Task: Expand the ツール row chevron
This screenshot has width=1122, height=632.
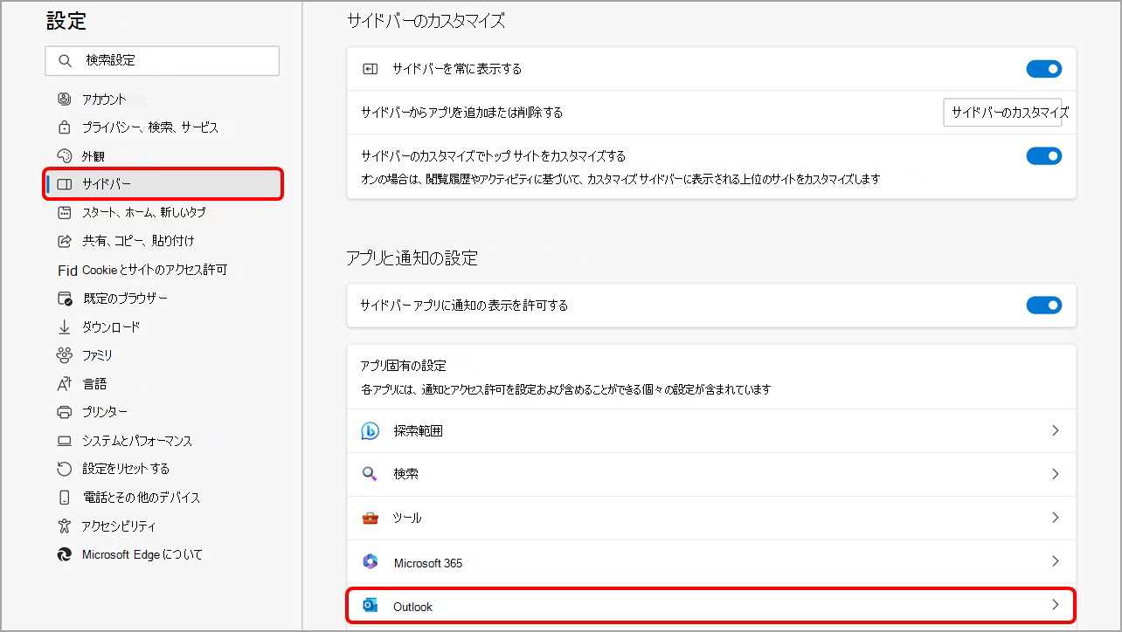Action: [1055, 518]
